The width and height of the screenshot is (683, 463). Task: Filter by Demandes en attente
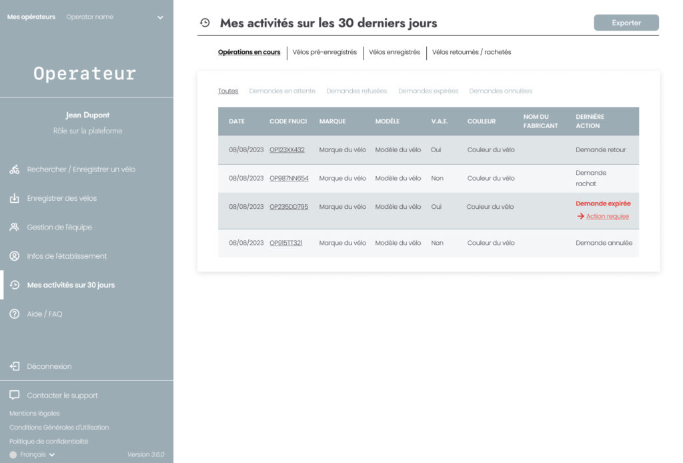tap(282, 91)
